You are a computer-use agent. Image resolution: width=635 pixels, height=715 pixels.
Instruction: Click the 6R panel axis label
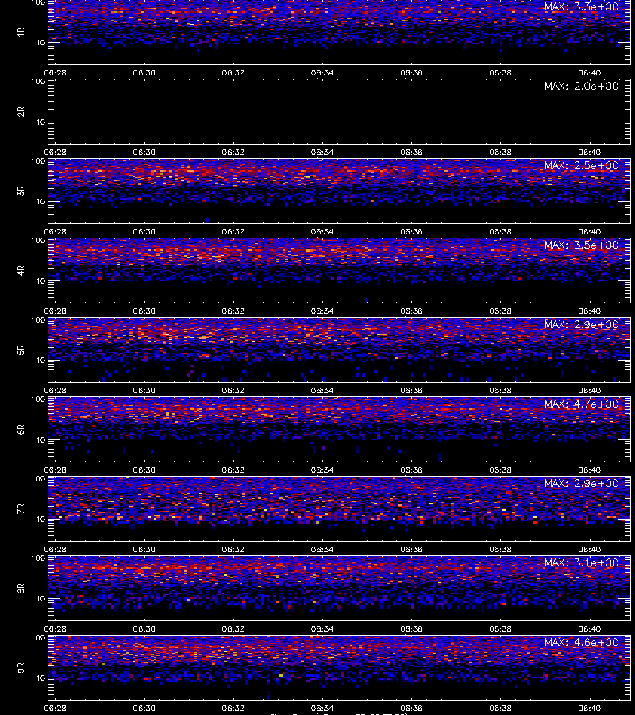coord(21,429)
